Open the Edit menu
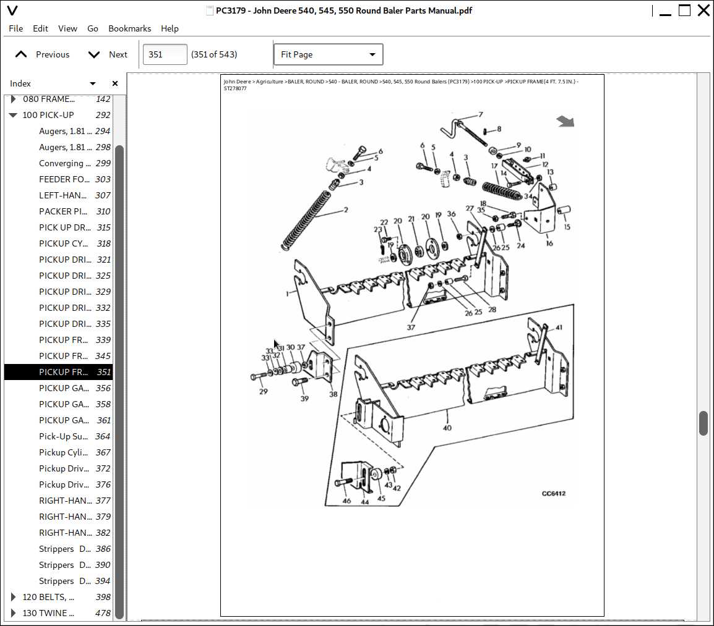This screenshot has width=714, height=626. [x=40, y=28]
